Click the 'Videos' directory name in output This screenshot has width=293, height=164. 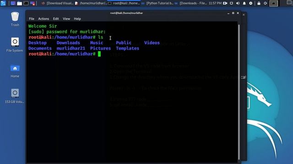(152, 43)
